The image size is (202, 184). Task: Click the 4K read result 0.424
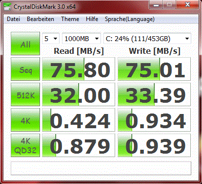coord(79,120)
